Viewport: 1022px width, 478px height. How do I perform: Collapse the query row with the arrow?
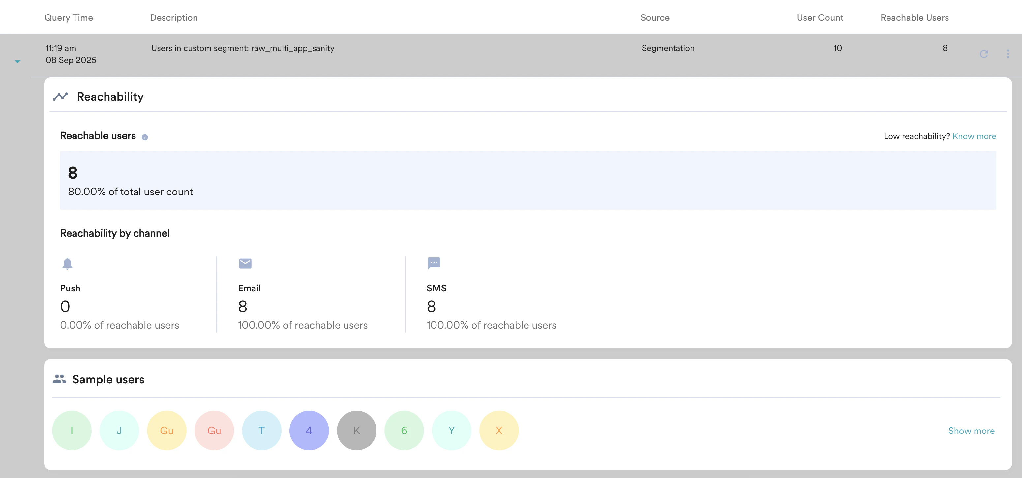point(17,62)
